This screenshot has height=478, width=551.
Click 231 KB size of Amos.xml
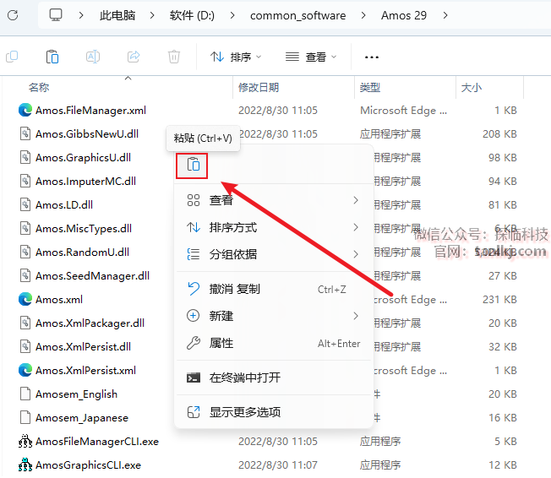499,299
